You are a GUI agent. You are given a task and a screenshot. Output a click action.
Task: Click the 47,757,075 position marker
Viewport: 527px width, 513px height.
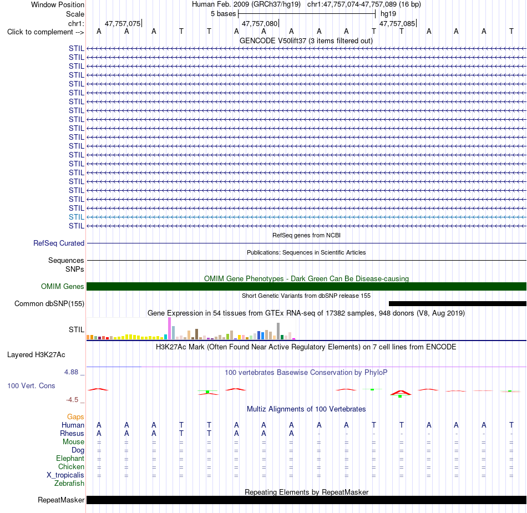coord(123,23)
